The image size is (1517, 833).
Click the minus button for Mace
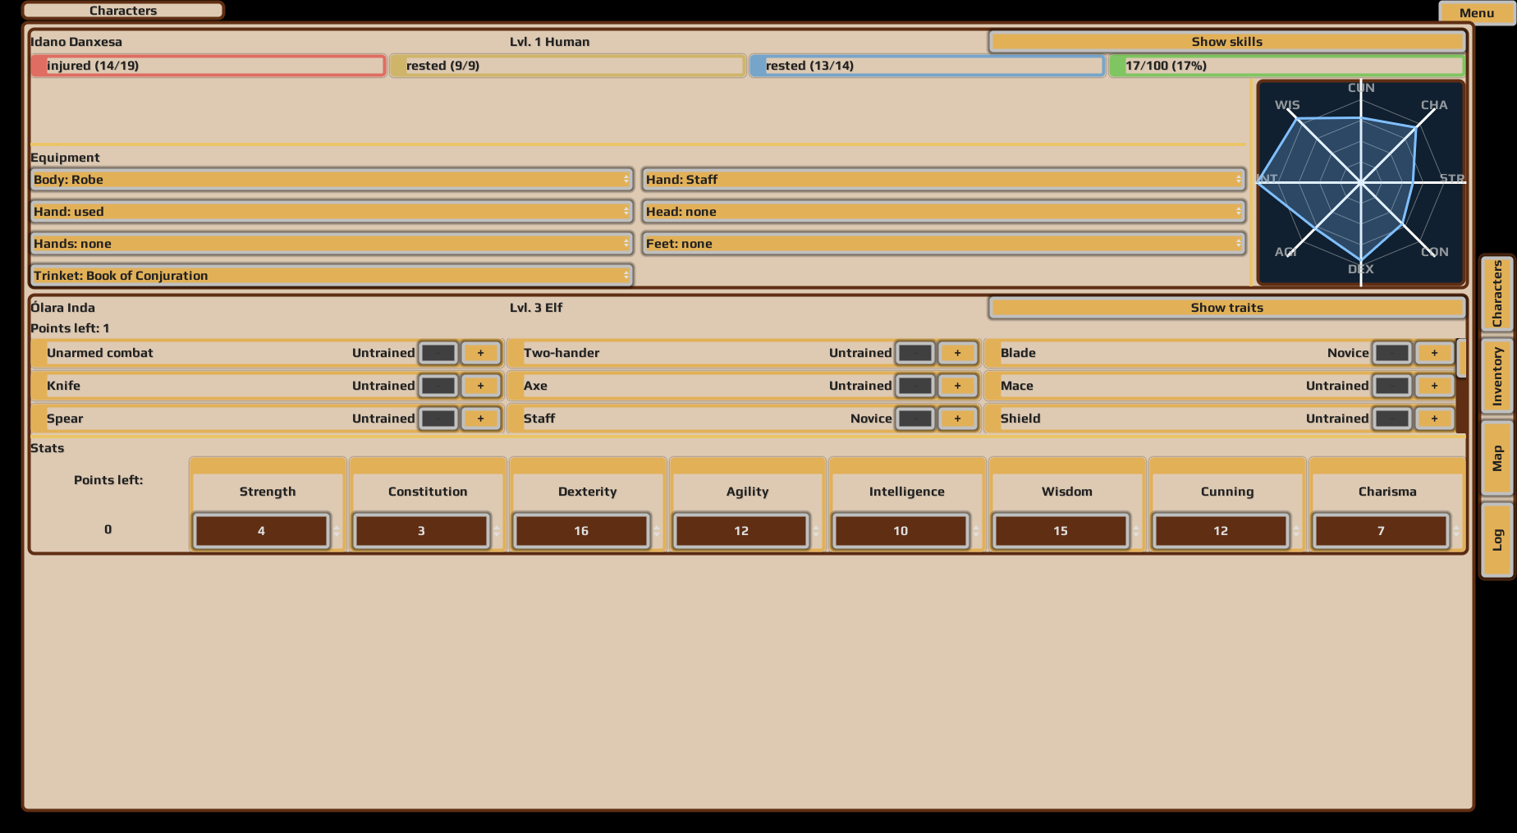[1391, 386]
